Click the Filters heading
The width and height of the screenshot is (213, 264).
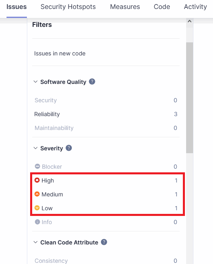click(42, 24)
